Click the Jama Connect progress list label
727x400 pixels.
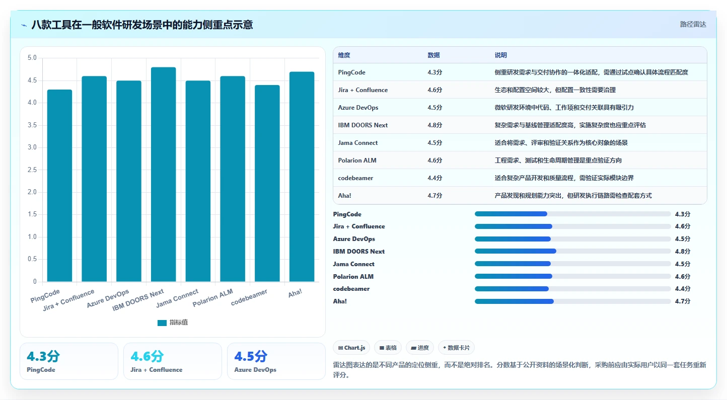354,264
